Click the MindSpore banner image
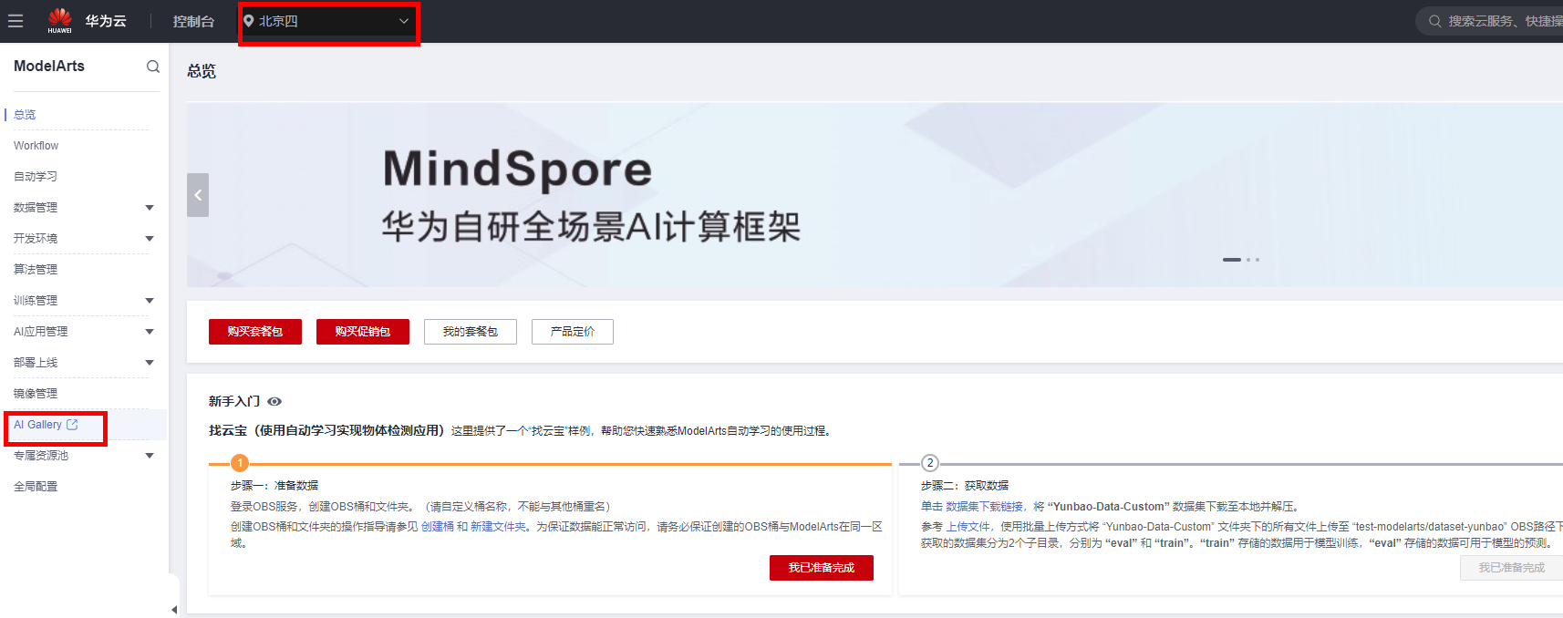This screenshot has width=1563, height=618. (875, 195)
